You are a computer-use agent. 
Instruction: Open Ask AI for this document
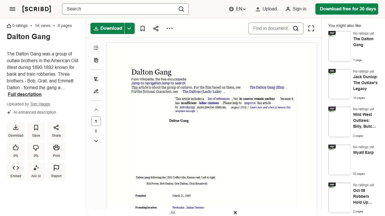click(x=36, y=171)
